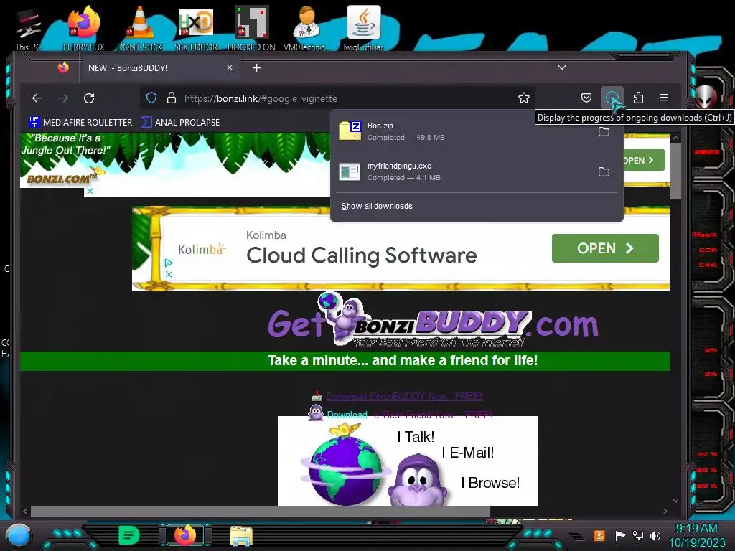This screenshot has height=551, width=735.
Task: Click Download a Best Friend Now link
Action: click(409, 415)
